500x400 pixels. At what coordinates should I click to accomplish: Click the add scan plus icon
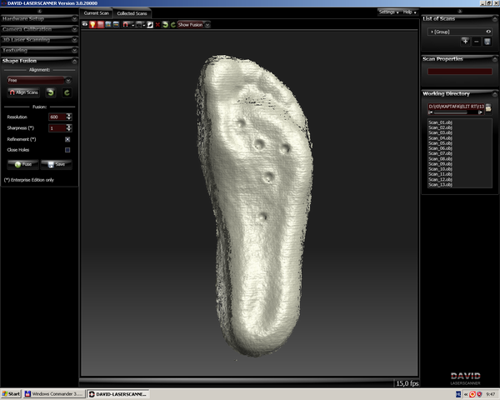tap(465, 41)
